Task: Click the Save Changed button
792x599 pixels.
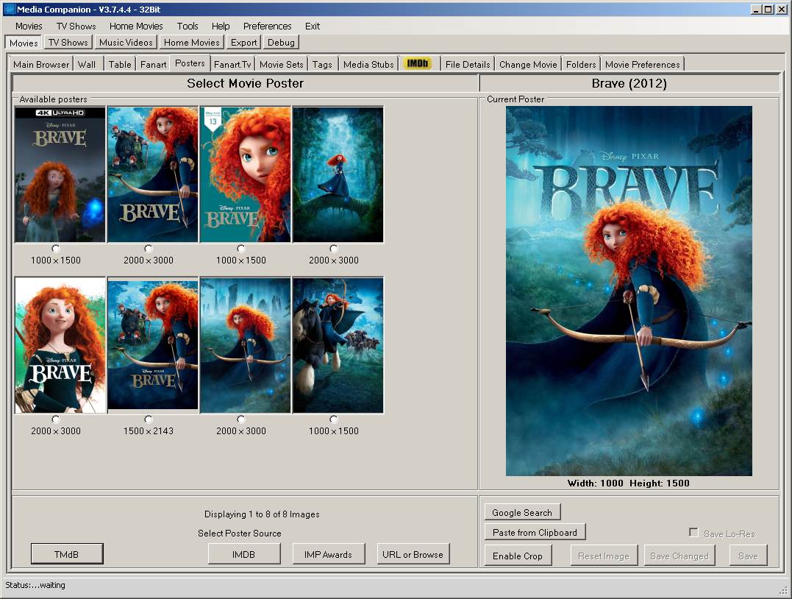Action: coord(679,556)
